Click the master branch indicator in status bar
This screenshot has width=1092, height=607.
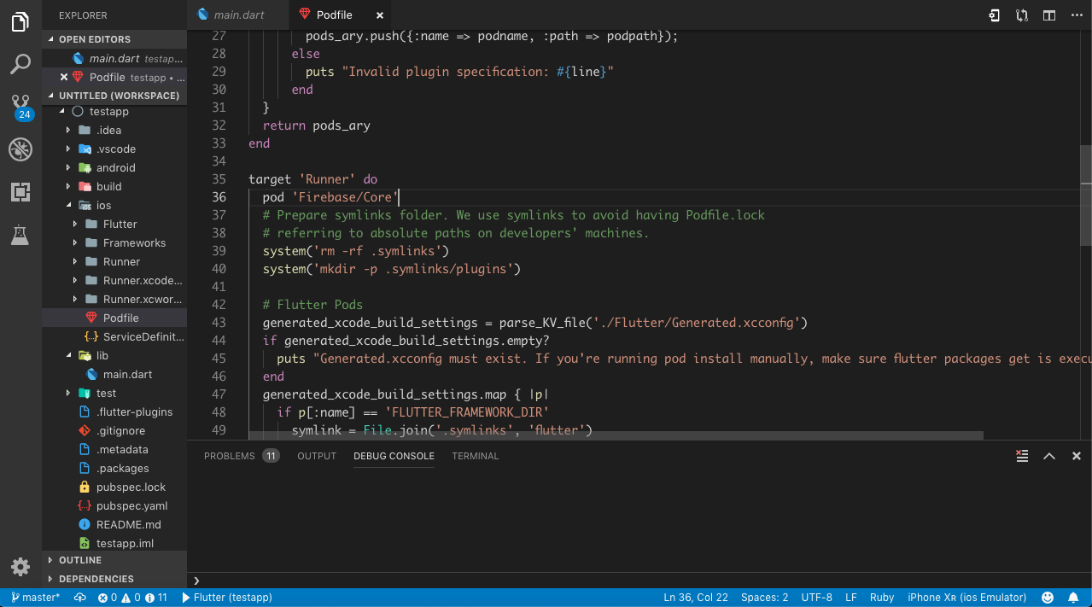pyautogui.click(x=36, y=598)
